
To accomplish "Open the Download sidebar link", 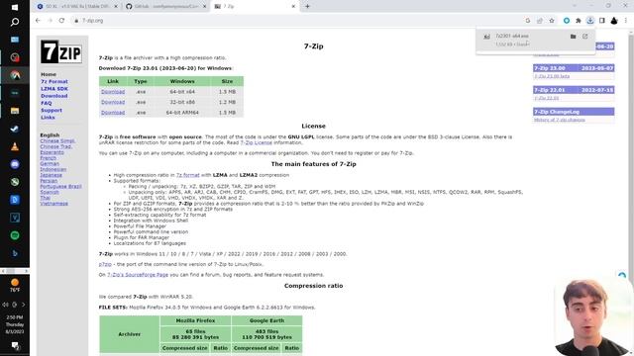I will click(54, 96).
